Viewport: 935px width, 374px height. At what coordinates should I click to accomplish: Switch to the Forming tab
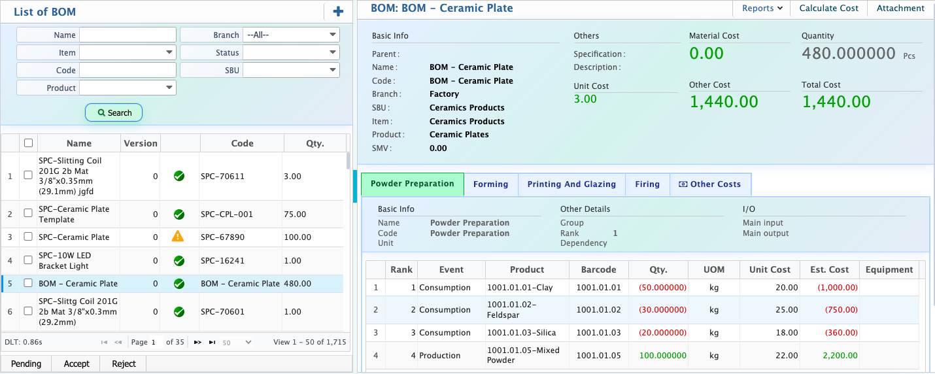(x=491, y=184)
